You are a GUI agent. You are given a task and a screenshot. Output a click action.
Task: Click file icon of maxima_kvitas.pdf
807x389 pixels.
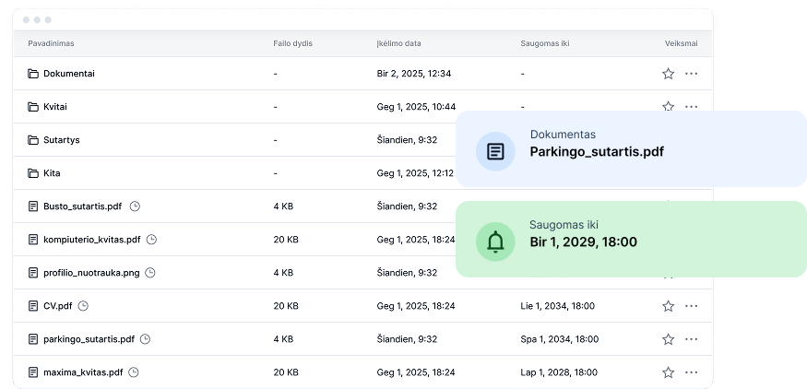33,372
